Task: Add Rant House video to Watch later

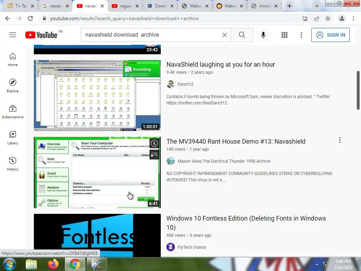Action: tap(154, 143)
